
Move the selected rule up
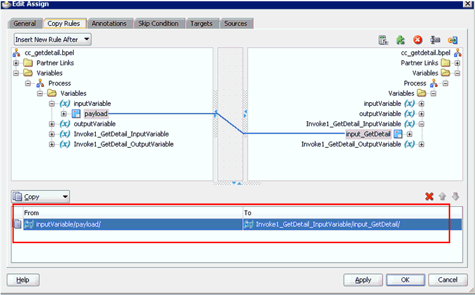click(442, 197)
